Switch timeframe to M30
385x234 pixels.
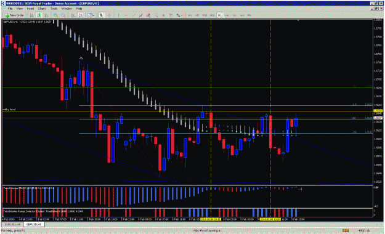pyautogui.click(x=212, y=15)
